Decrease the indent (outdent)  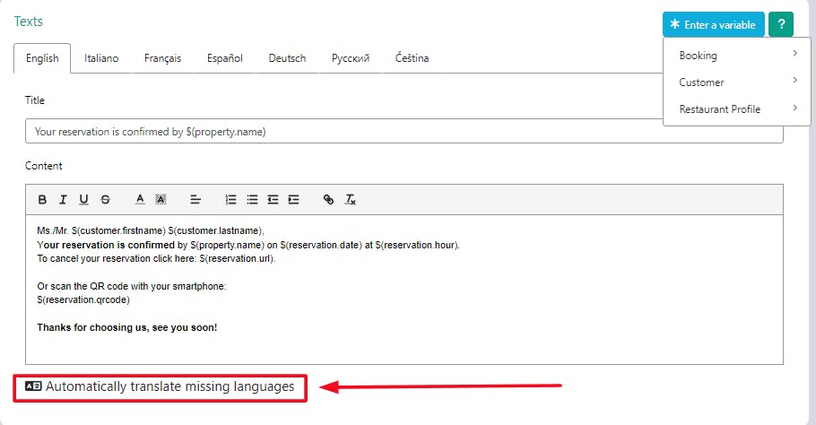pyautogui.click(x=273, y=199)
